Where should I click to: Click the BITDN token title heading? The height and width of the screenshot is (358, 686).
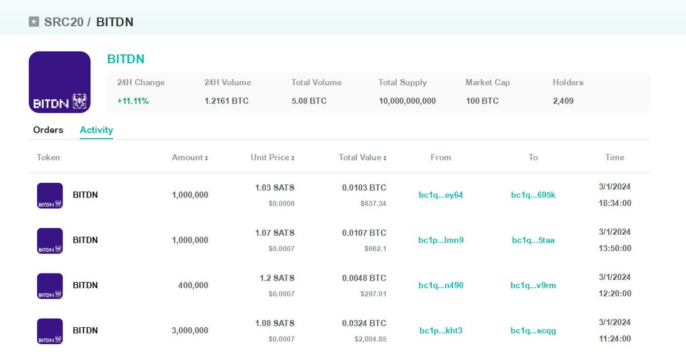(126, 59)
